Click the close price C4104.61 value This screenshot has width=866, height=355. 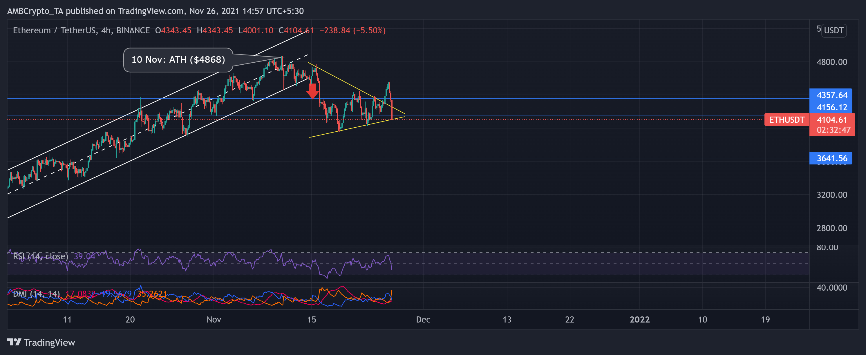[x=296, y=30]
